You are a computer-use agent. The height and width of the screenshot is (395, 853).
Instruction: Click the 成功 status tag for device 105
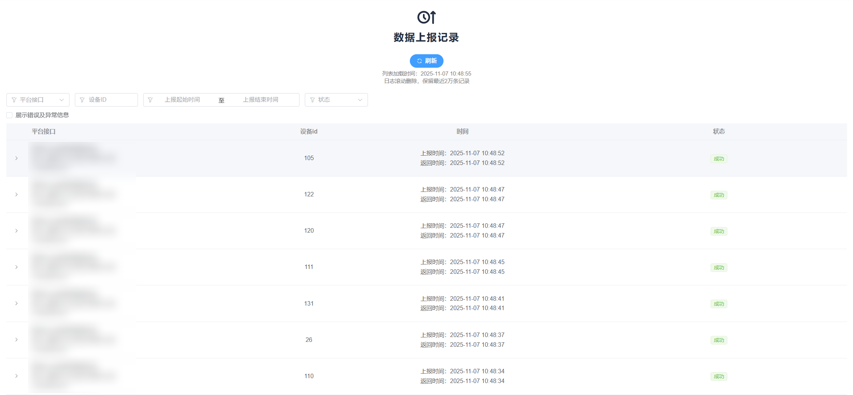tap(718, 159)
